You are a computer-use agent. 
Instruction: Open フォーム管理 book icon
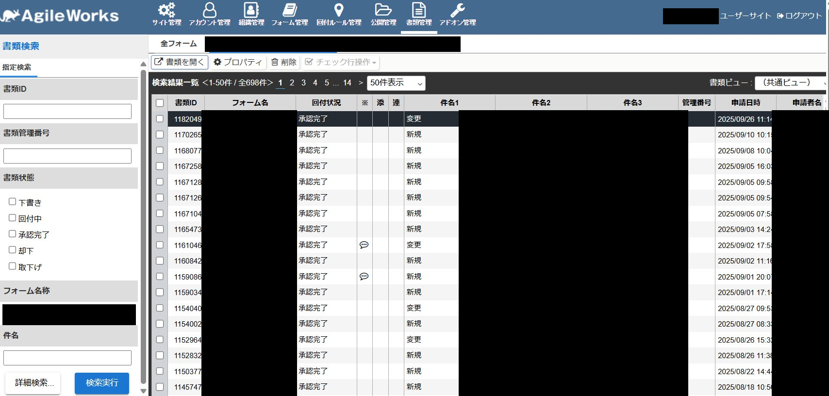[x=290, y=10]
